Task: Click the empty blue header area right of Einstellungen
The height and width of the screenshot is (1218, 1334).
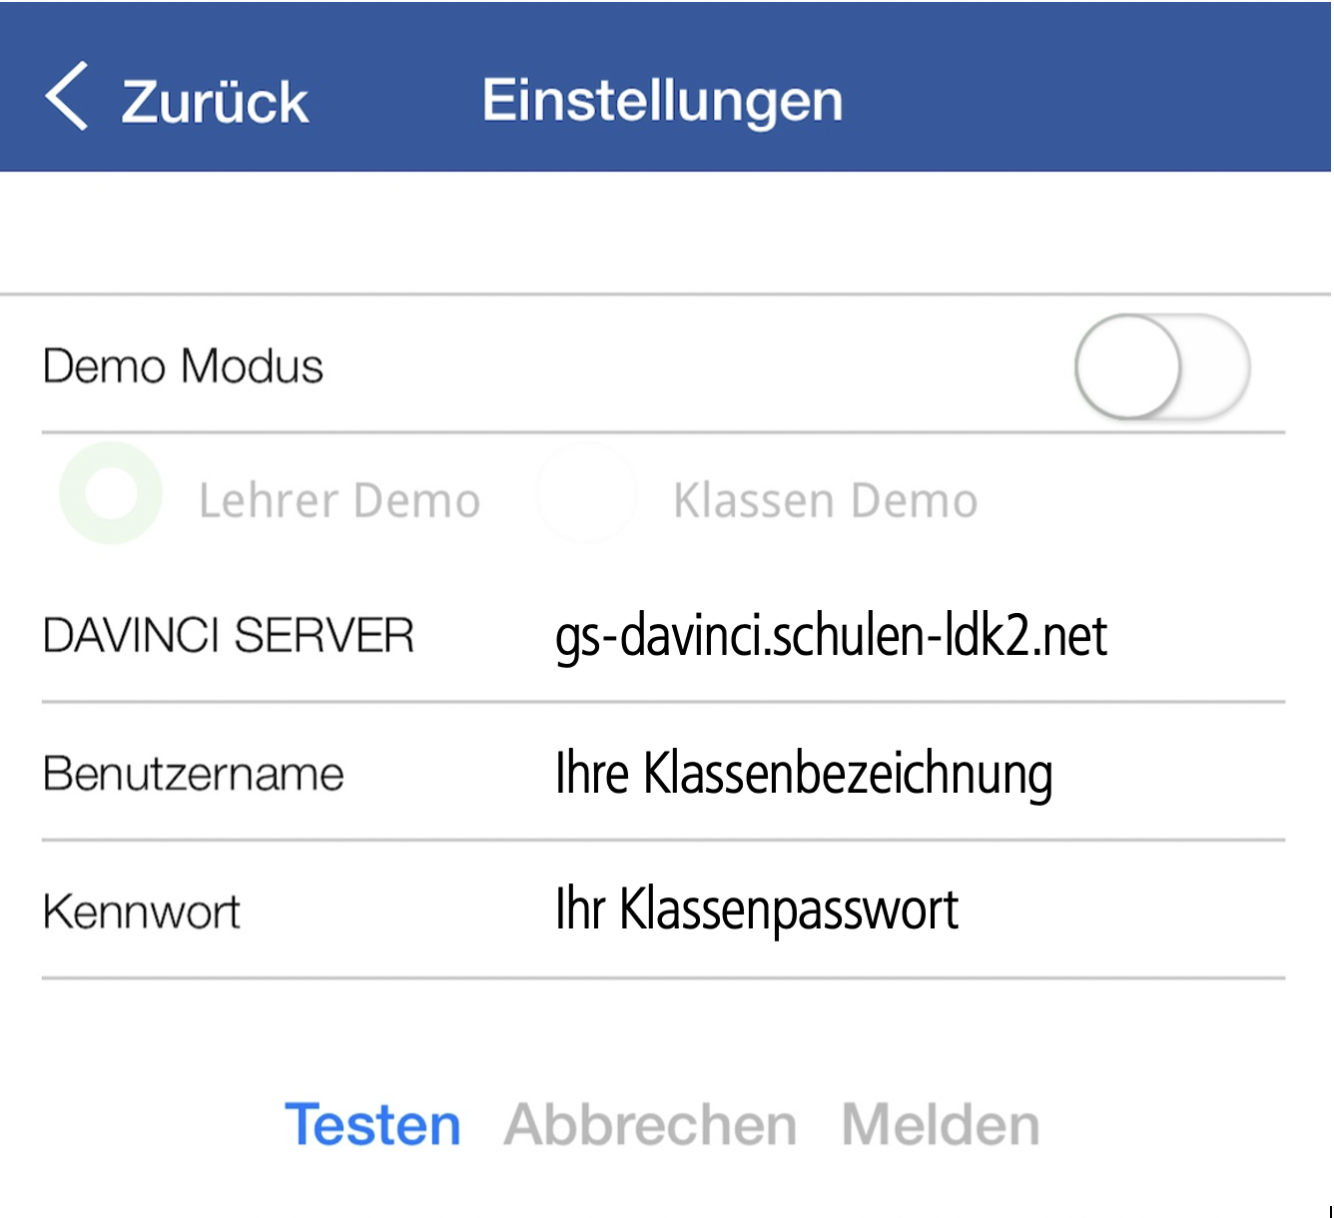Action: (x=1088, y=100)
